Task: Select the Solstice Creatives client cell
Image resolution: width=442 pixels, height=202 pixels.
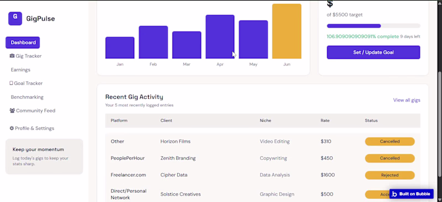Action: pyautogui.click(x=181, y=194)
